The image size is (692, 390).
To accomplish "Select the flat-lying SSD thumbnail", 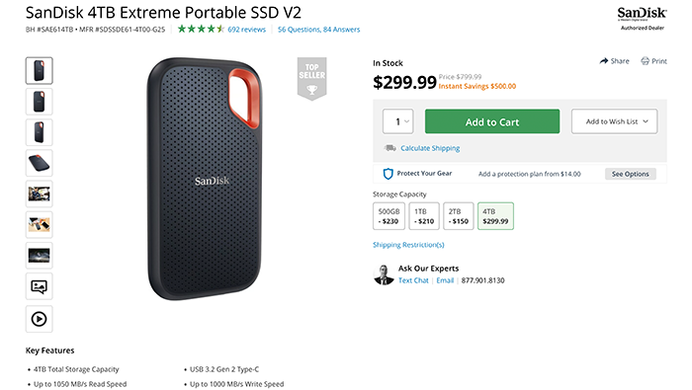I will pyautogui.click(x=39, y=163).
